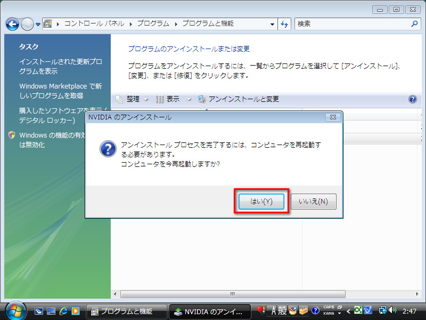Viewport: 426px width, 320px height.
Task: Refresh the address bar location
Action: tap(284, 24)
